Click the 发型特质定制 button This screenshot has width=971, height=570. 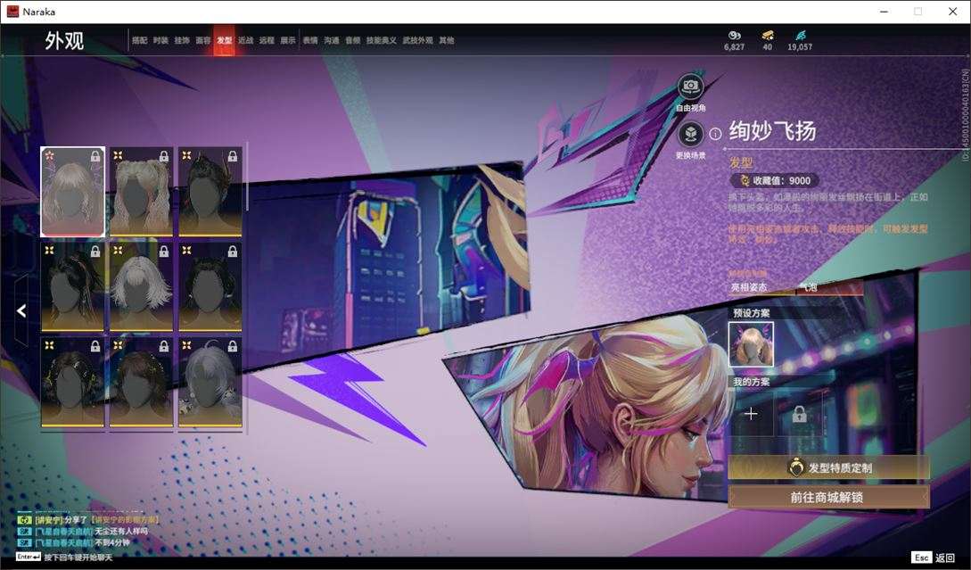pos(828,467)
